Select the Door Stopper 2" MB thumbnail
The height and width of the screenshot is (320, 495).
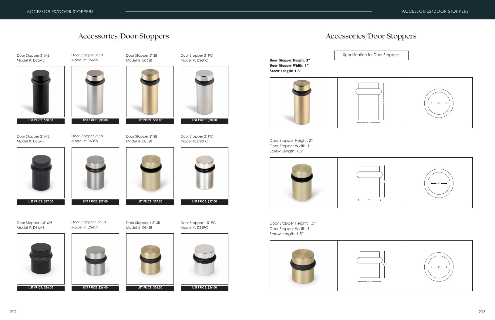[x=41, y=173]
